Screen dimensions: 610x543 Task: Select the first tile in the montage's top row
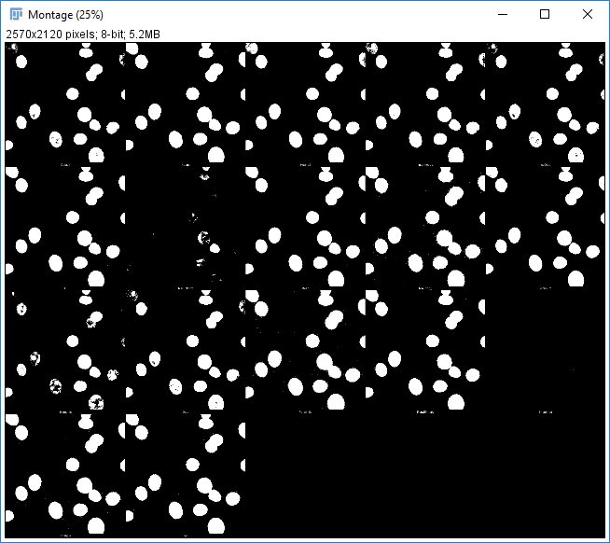click(65, 104)
